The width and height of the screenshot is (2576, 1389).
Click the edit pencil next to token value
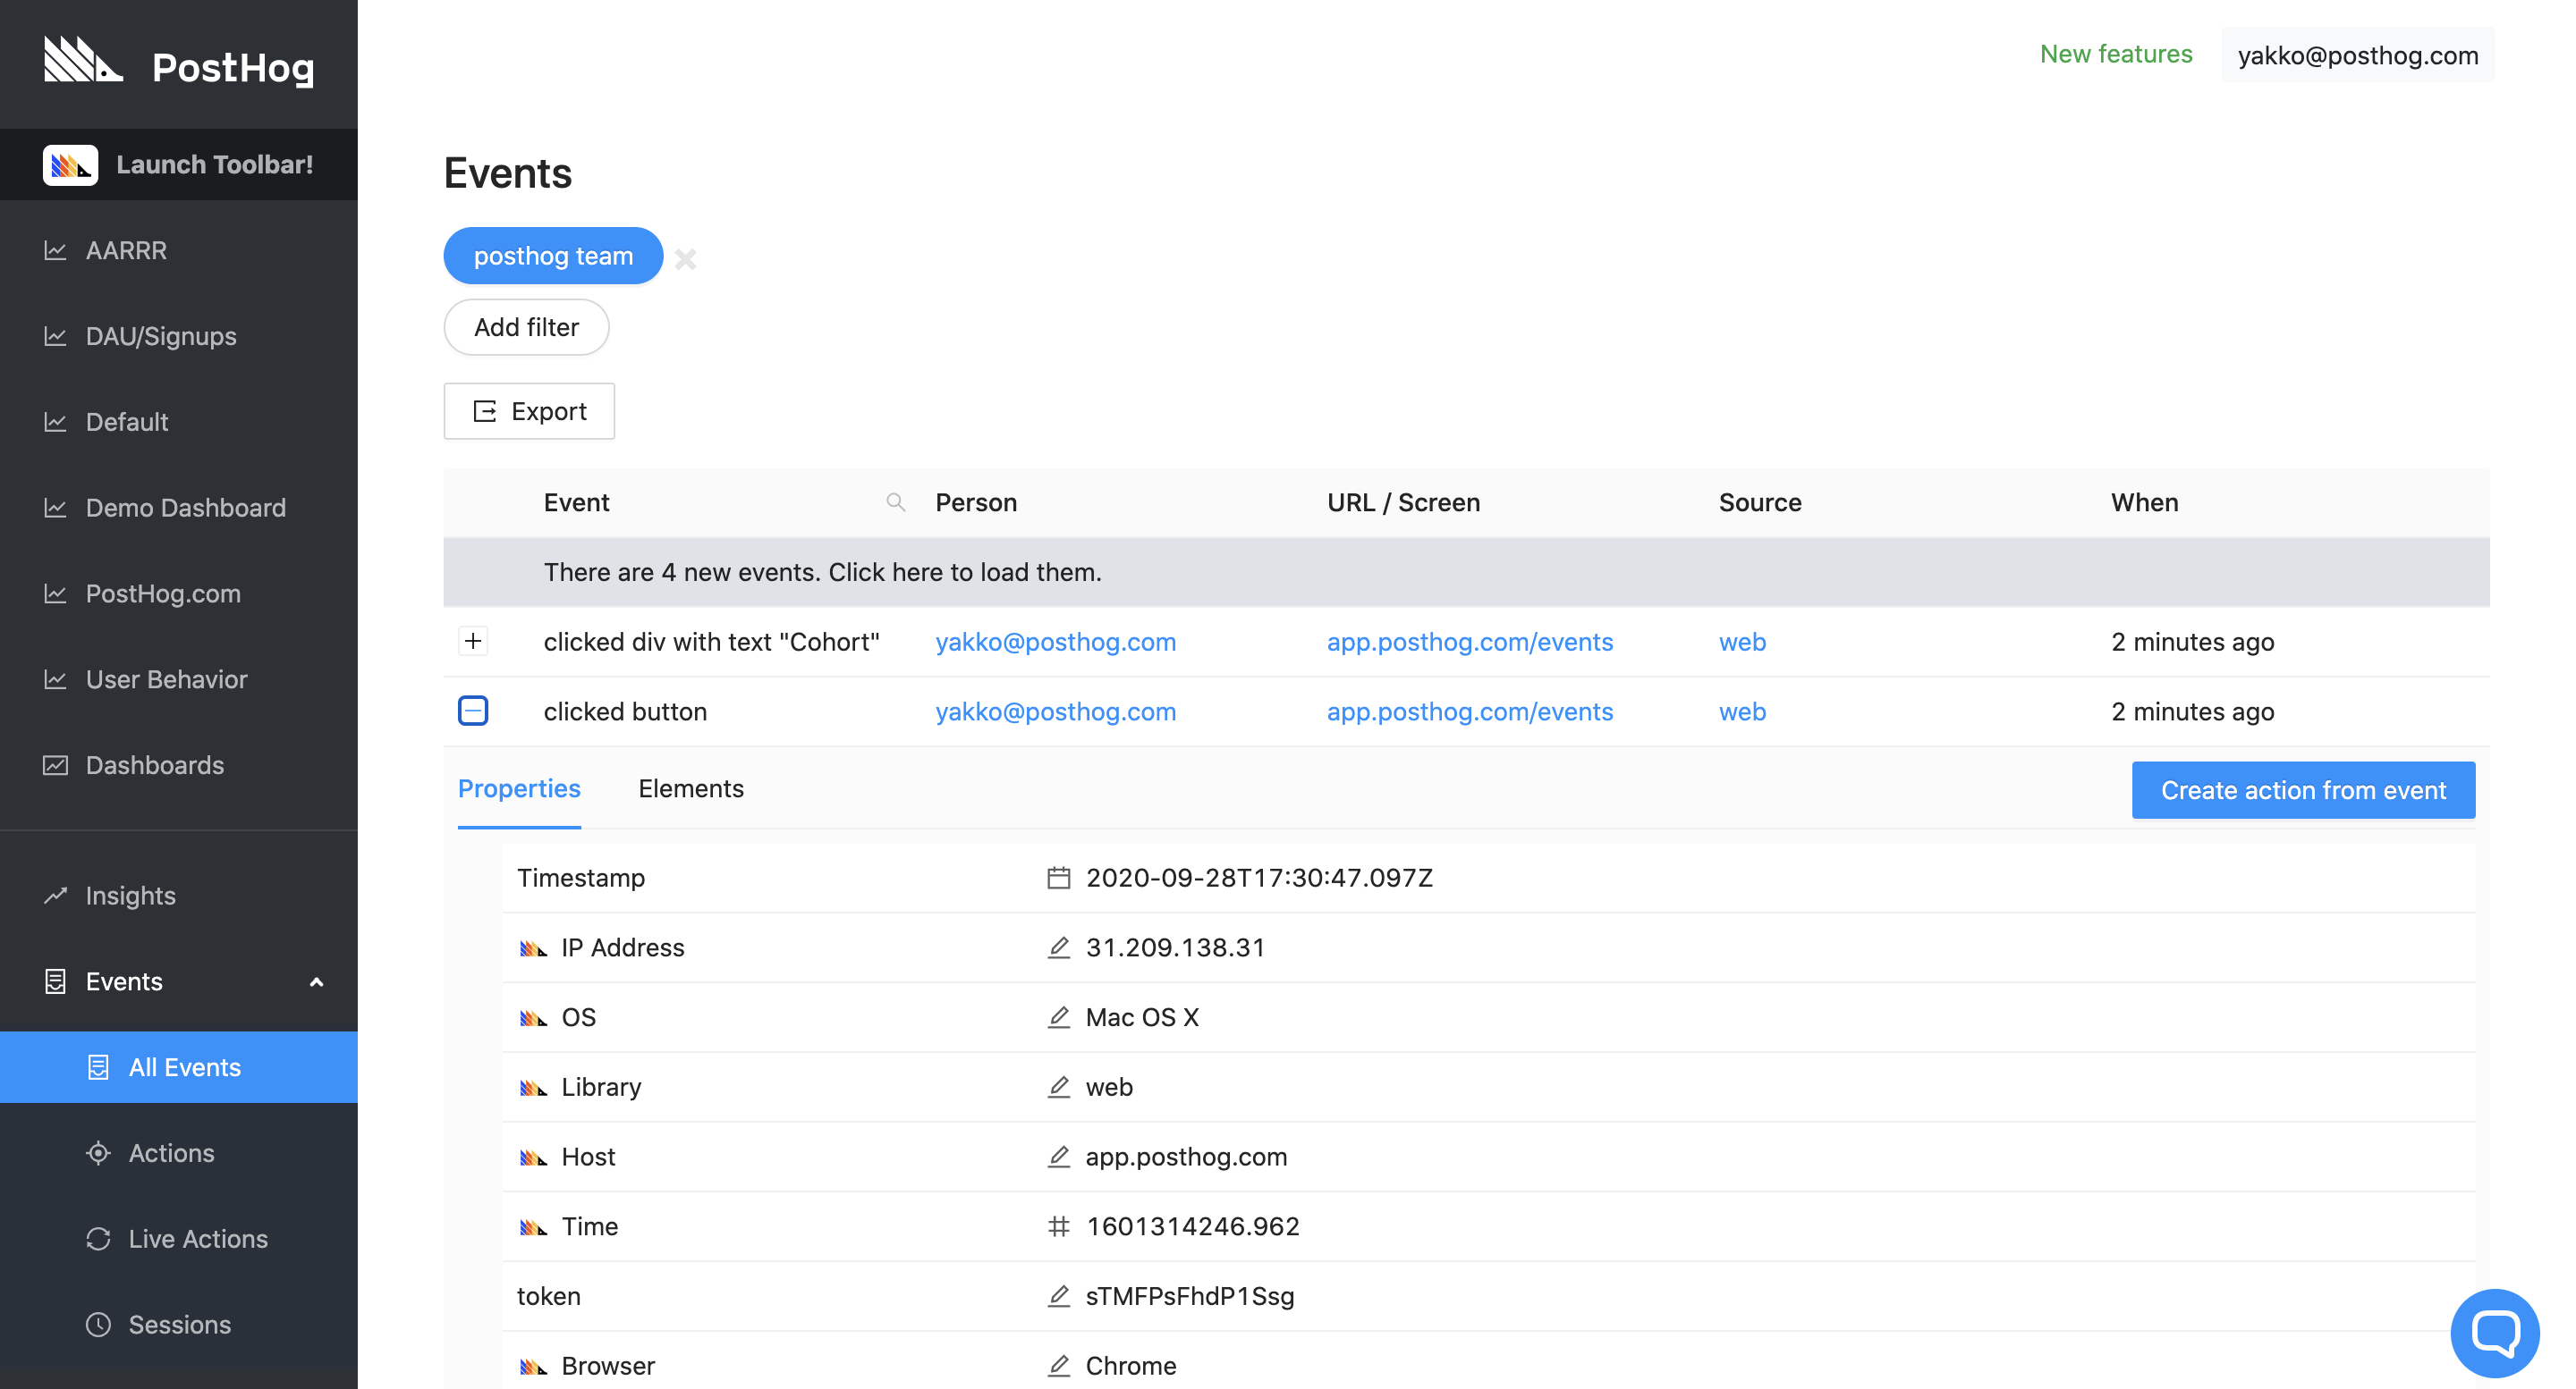[1058, 1296]
